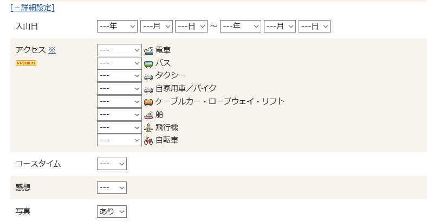
Task: Click the airplane (飛行機) icon
Action: [148, 128]
